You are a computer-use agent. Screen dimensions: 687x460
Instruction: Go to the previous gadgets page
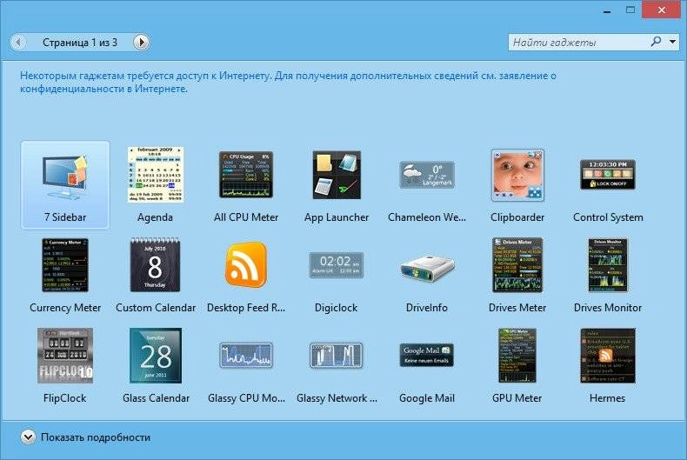[x=18, y=43]
